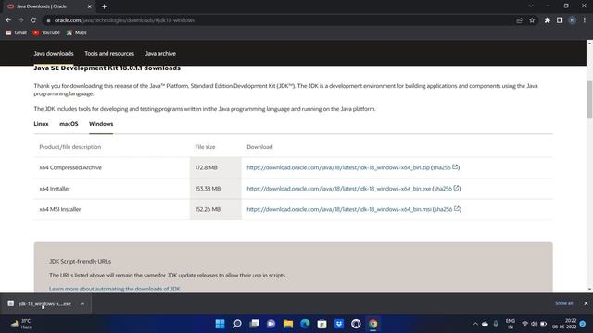Expand download item options chevron
This screenshot has width=593, height=333.
pos(82,303)
